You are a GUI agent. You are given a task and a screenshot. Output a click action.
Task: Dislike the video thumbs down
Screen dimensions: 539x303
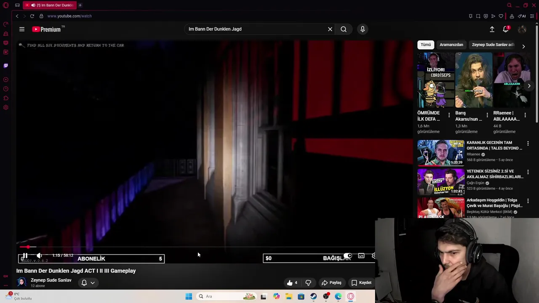pyautogui.click(x=308, y=283)
